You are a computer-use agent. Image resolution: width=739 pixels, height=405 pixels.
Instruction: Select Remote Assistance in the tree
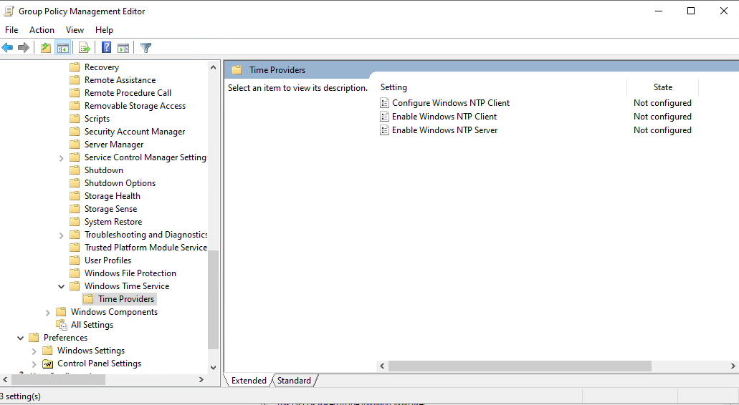click(x=120, y=80)
